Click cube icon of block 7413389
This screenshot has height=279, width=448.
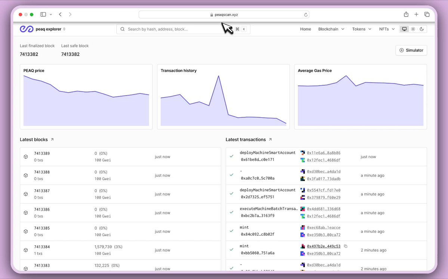26,157
